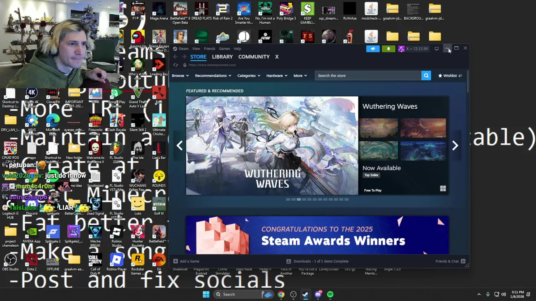The width and height of the screenshot is (536, 301).
Task: Open the Games menu in Steam
Action: (224, 48)
